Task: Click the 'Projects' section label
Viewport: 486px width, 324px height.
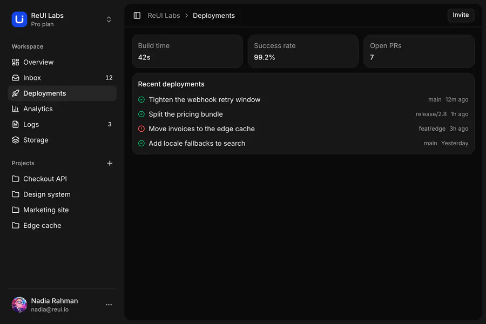Action: click(x=23, y=163)
